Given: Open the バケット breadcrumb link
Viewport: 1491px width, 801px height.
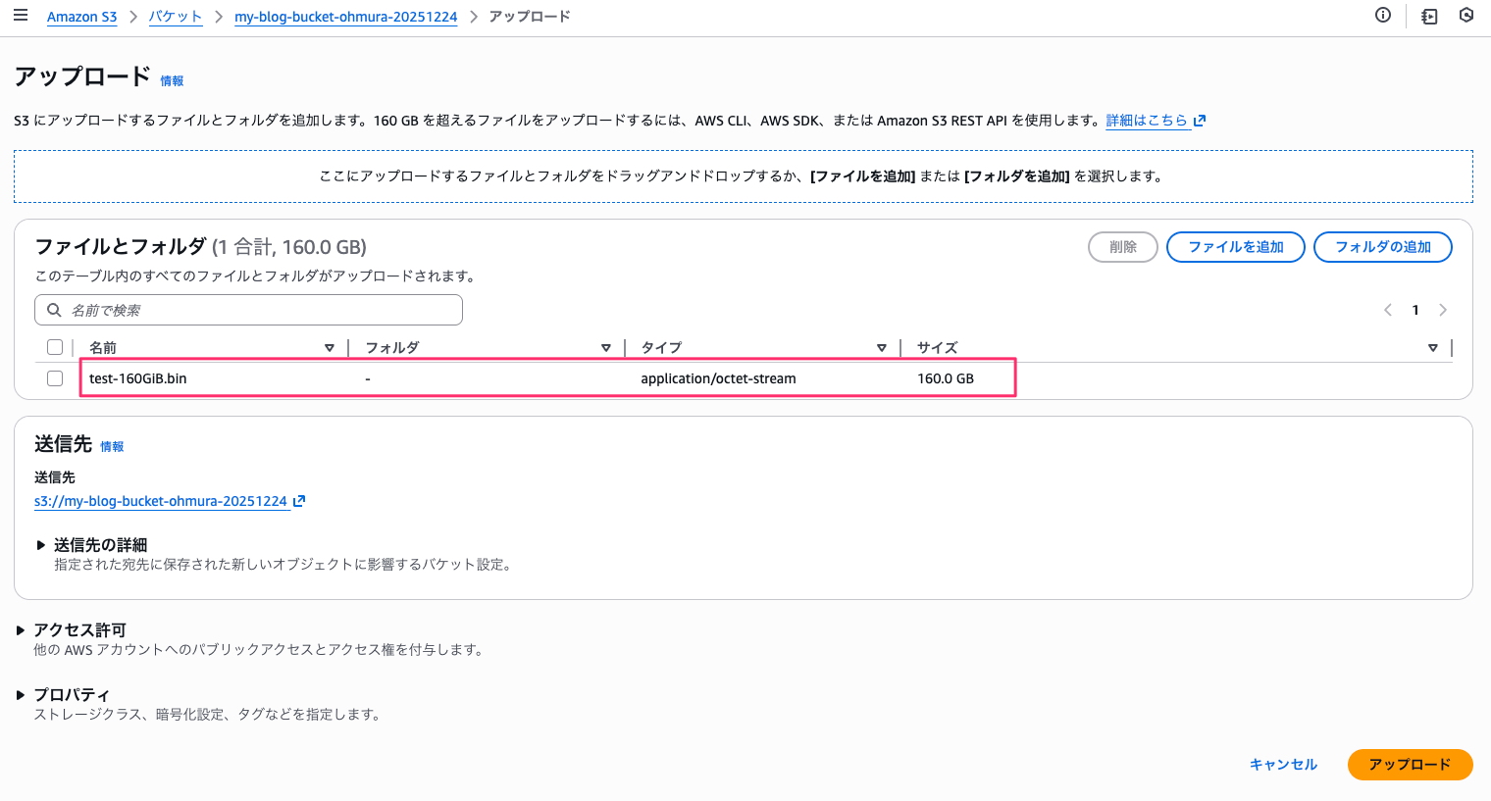Looking at the screenshot, I should (175, 16).
